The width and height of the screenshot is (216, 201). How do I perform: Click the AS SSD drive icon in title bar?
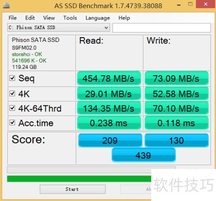point(6,6)
